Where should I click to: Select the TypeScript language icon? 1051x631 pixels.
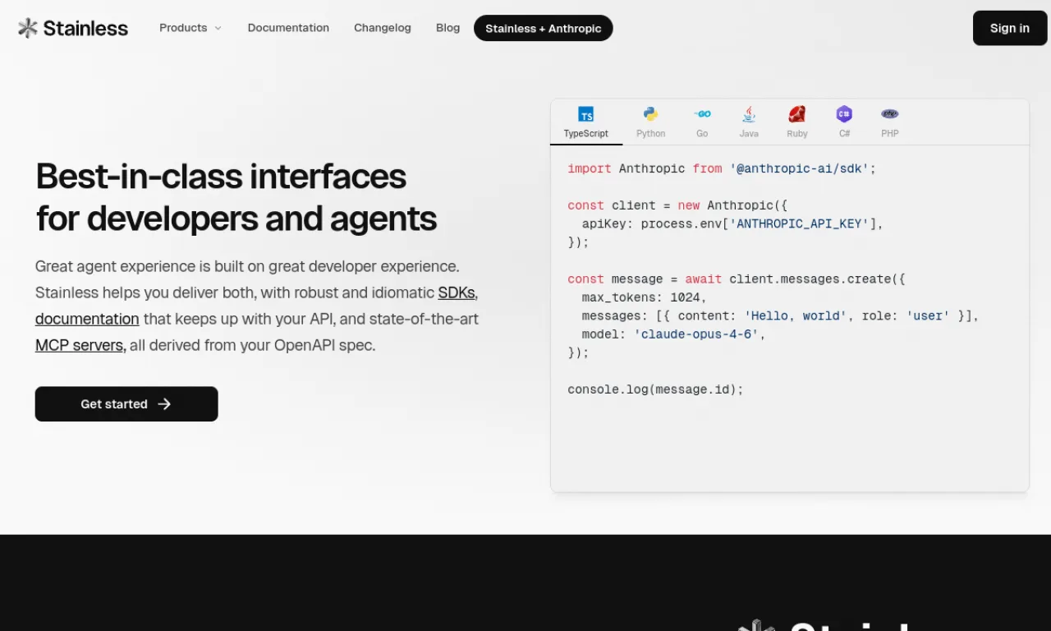pyautogui.click(x=585, y=114)
